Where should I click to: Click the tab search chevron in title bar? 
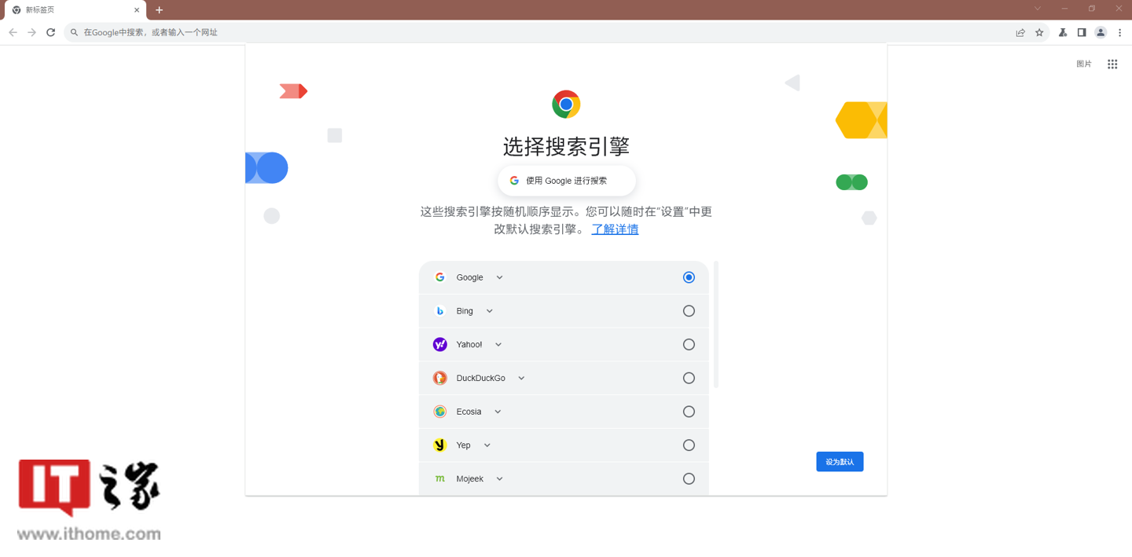tap(1037, 9)
